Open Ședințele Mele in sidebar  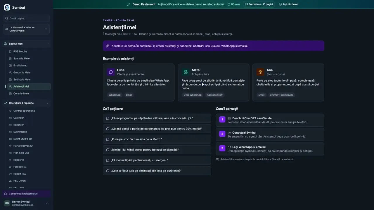point(29,80)
